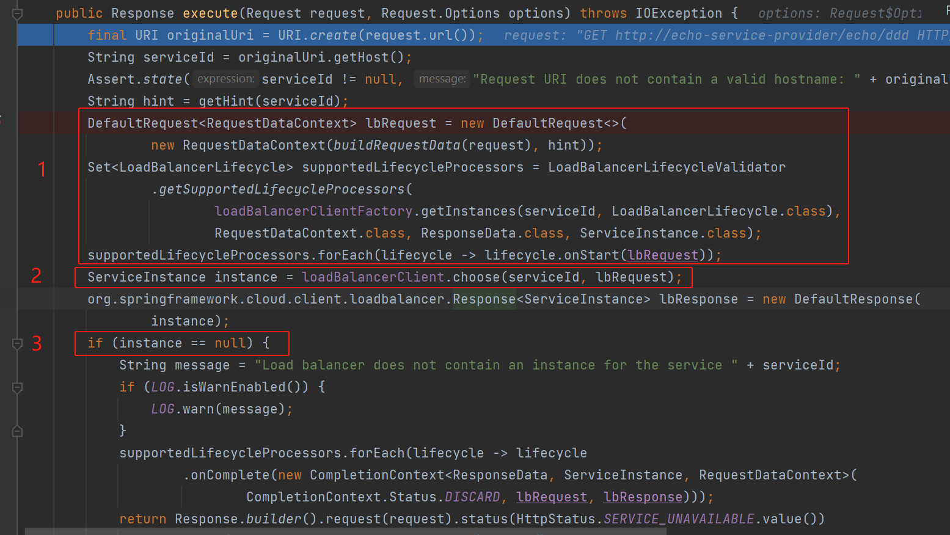This screenshot has width=950, height=535.
Task: Click the fold-end marker beside the closing brace
Action: pyautogui.click(x=17, y=431)
